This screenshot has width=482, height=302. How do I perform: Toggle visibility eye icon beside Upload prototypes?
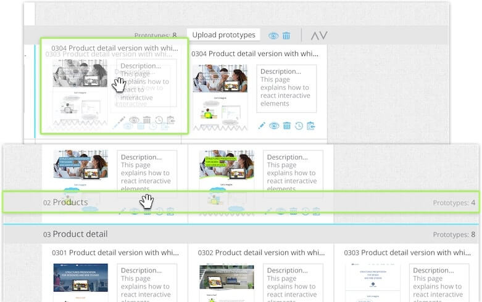(x=273, y=36)
